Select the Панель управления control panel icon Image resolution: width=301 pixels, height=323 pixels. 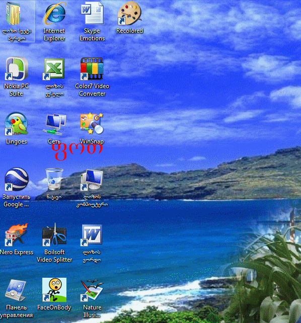point(16,290)
